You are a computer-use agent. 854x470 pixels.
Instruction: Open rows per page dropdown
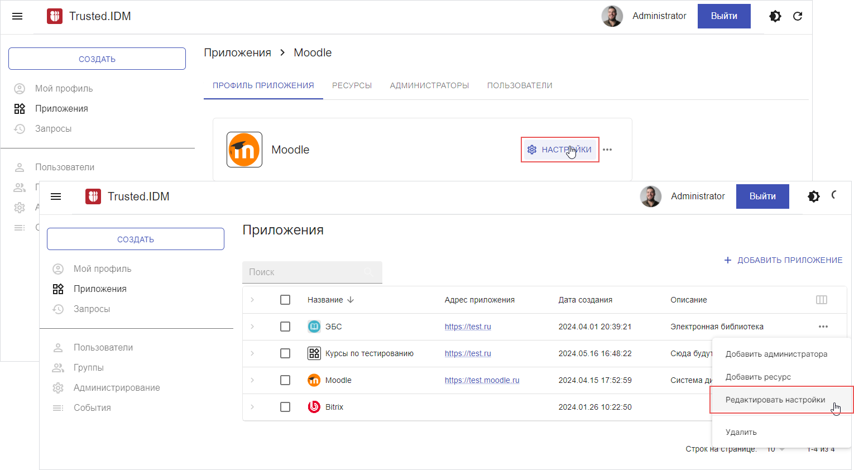coord(776,449)
